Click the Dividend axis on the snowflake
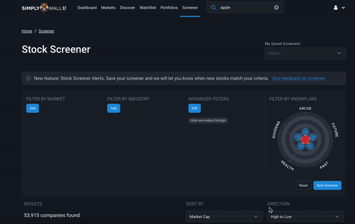The width and height of the screenshot is (355, 224). [x=276, y=129]
